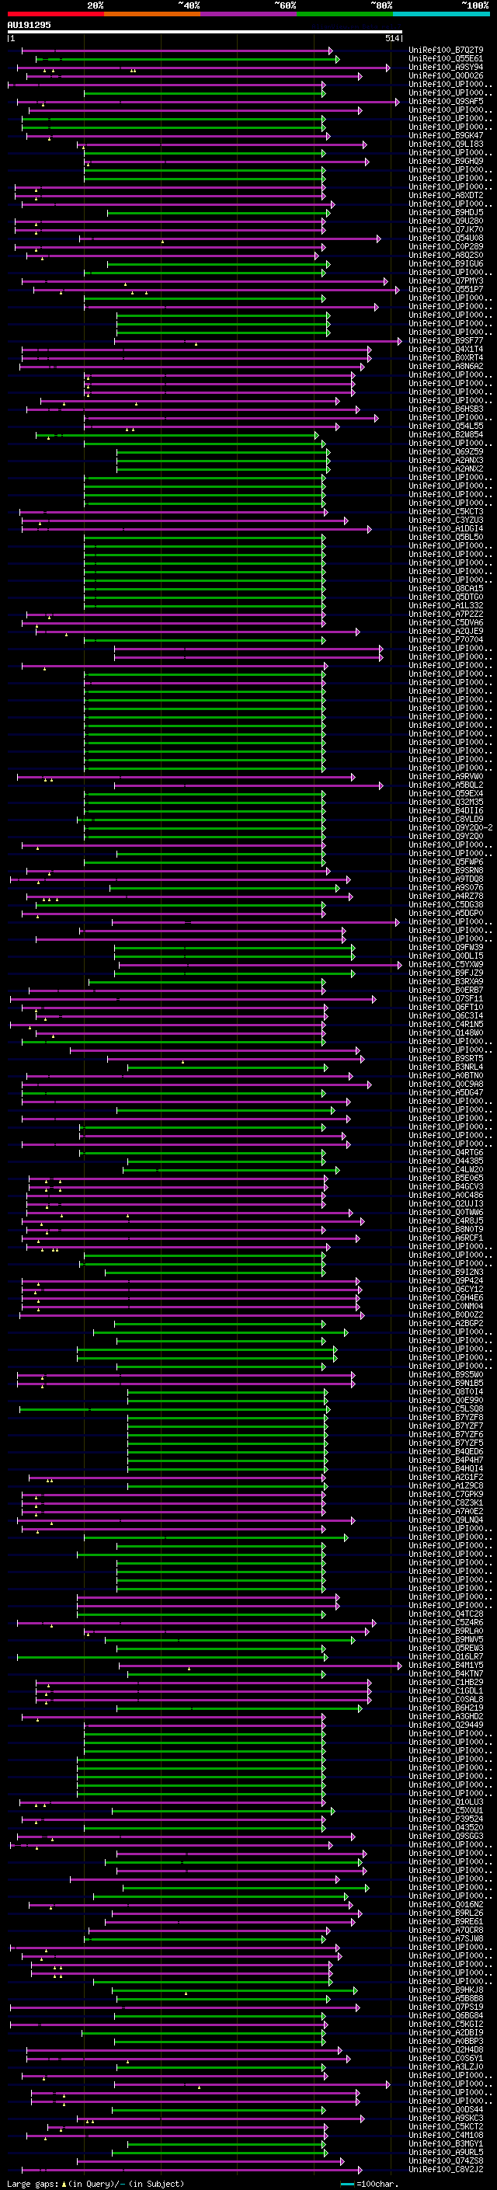Click hit label UniRef100_B9SRT5
This screenshot has width=497, height=2190.
pyautogui.click(x=446, y=1058)
